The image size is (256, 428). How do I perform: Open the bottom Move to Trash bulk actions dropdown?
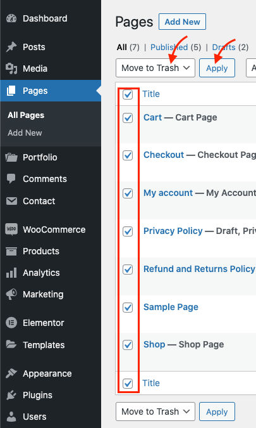pos(155,412)
